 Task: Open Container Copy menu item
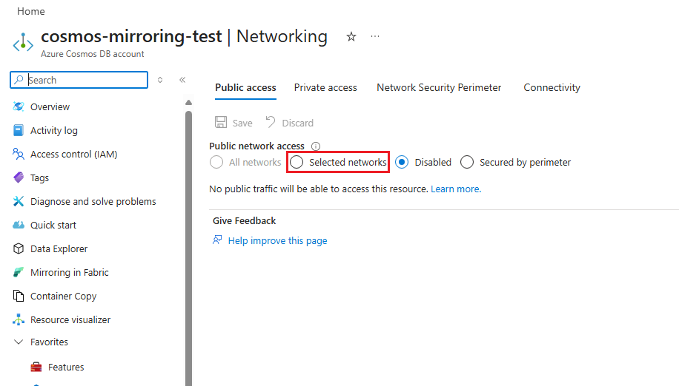pyautogui.click(x=63, y=297)
